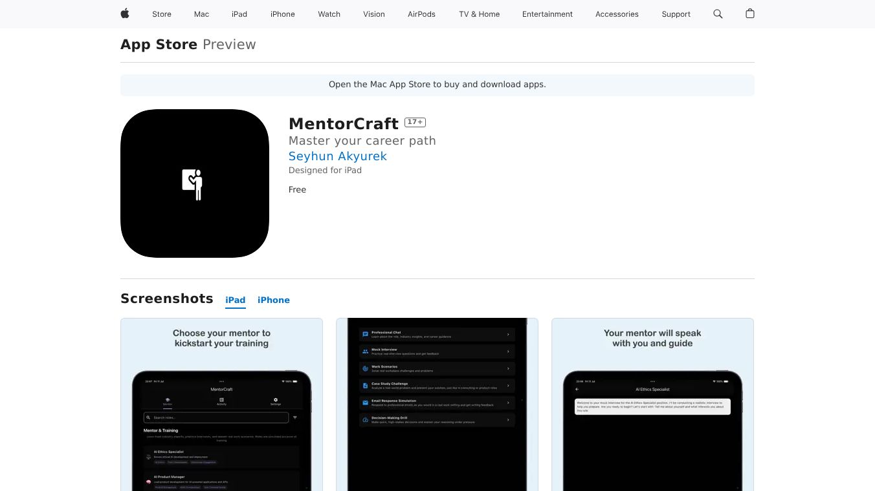
Task: Open the Vision menu
Action: pyautogui.click(x=374, y=14)
